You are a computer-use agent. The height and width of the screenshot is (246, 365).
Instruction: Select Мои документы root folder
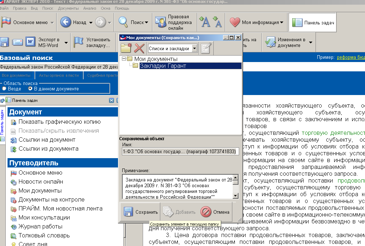click(x=156, y=59)
